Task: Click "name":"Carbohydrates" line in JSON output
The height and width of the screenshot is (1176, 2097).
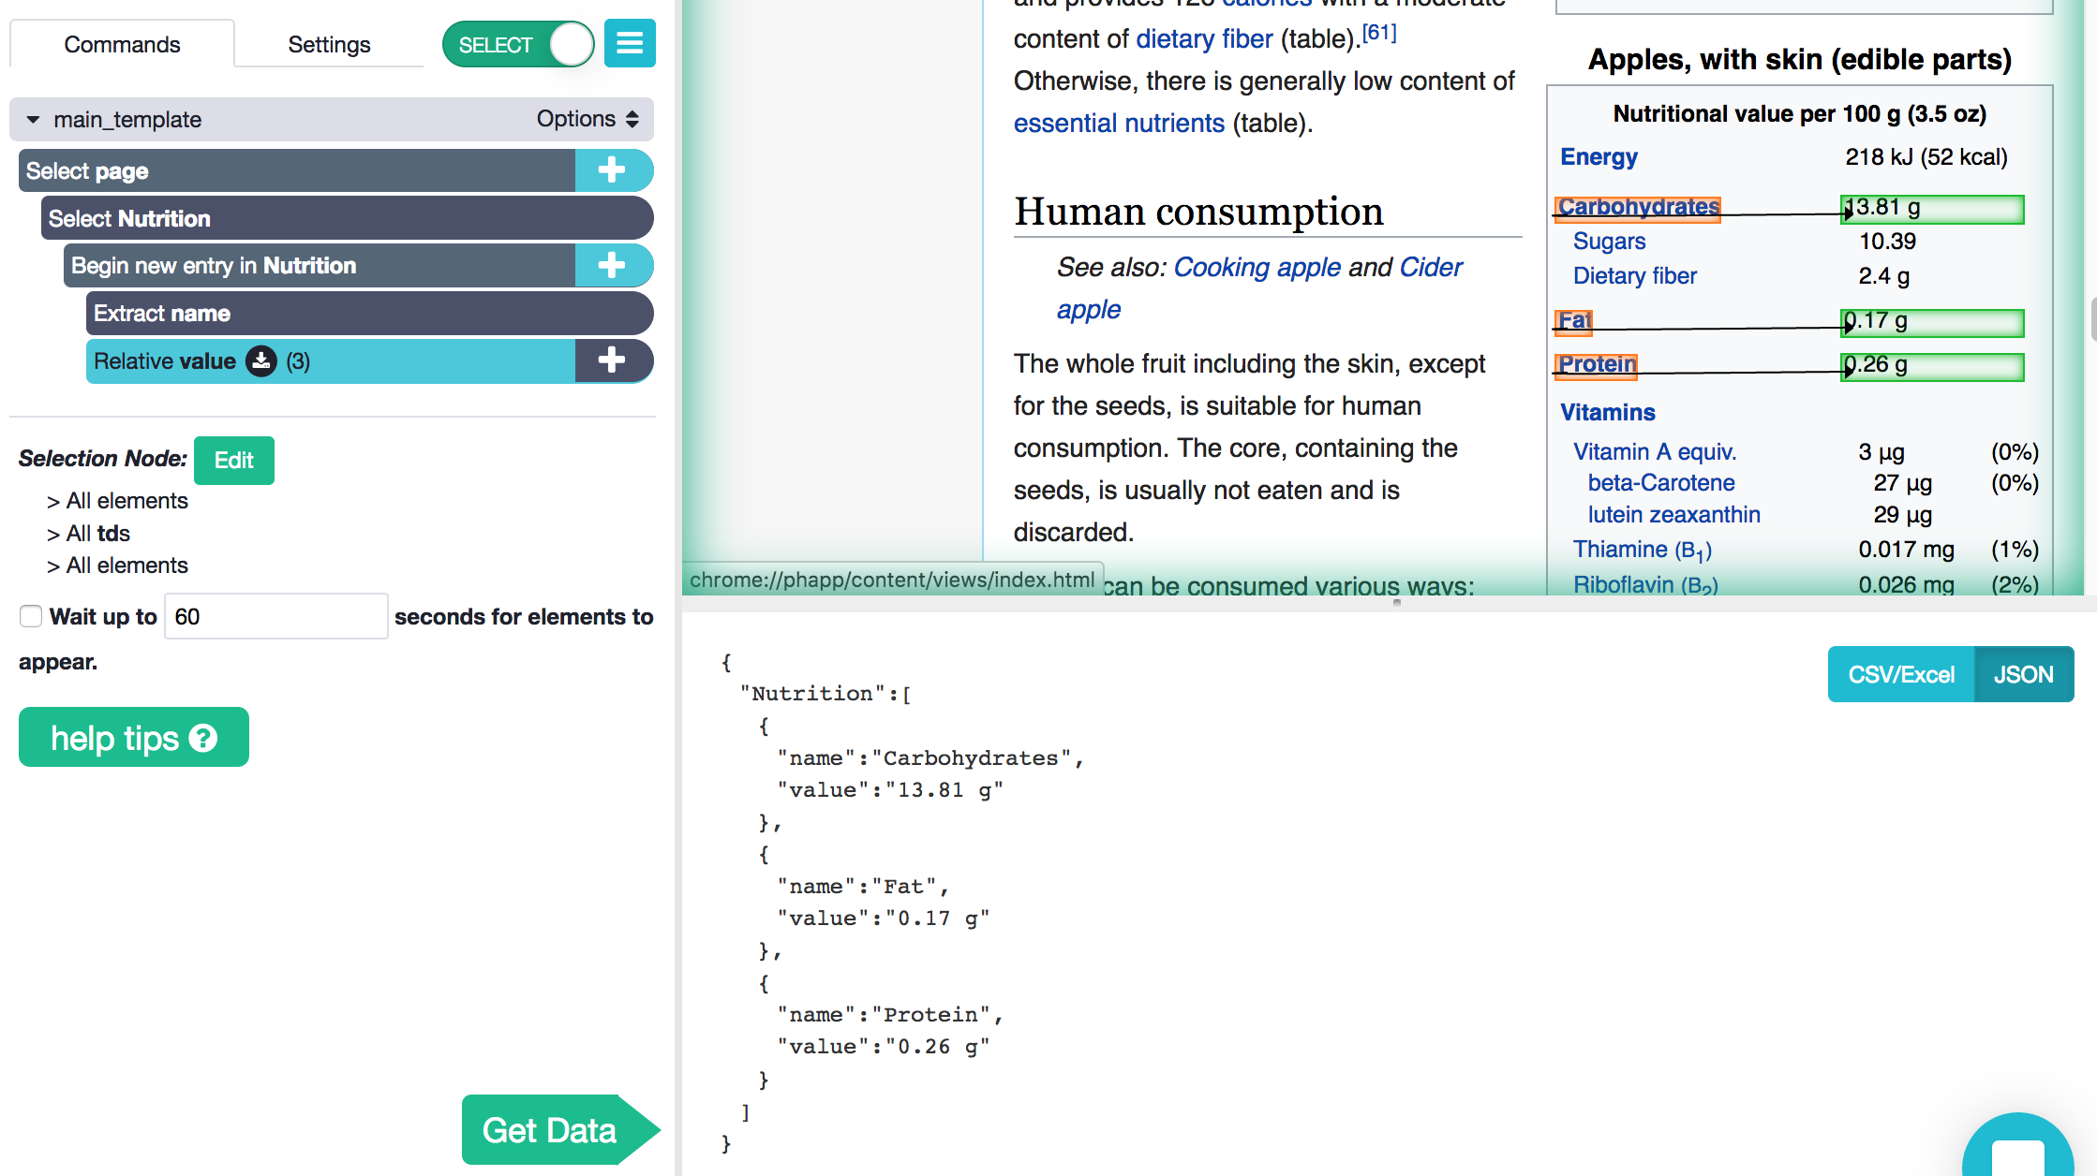Action: [x=930, y=758]
